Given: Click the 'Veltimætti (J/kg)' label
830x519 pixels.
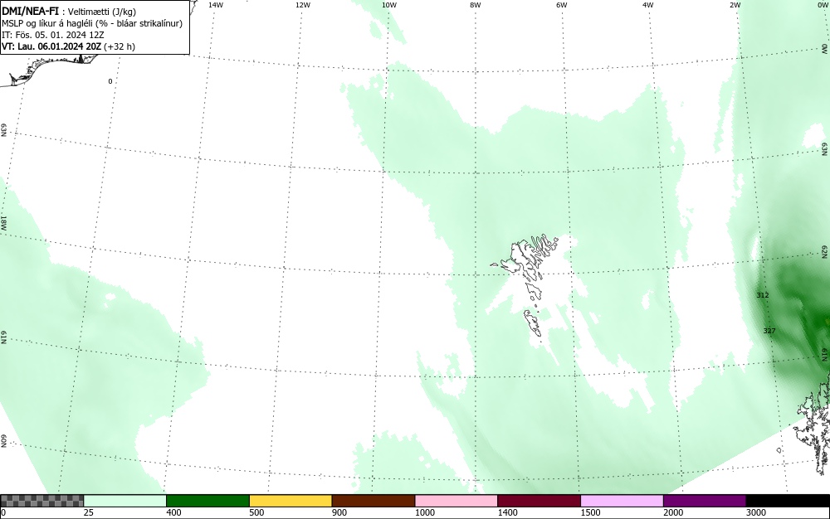Looking at the screenshot, I should point(102,12).
